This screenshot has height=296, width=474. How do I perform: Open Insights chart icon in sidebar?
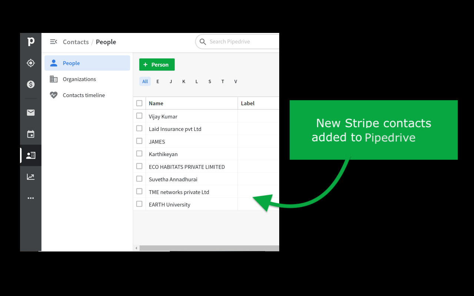31,177
